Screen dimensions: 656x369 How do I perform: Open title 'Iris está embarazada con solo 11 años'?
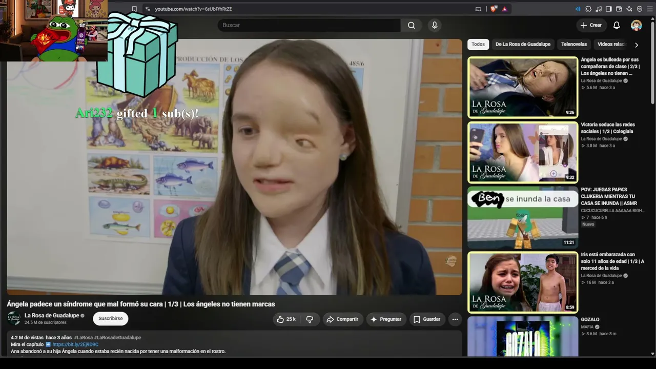point(612,261)
